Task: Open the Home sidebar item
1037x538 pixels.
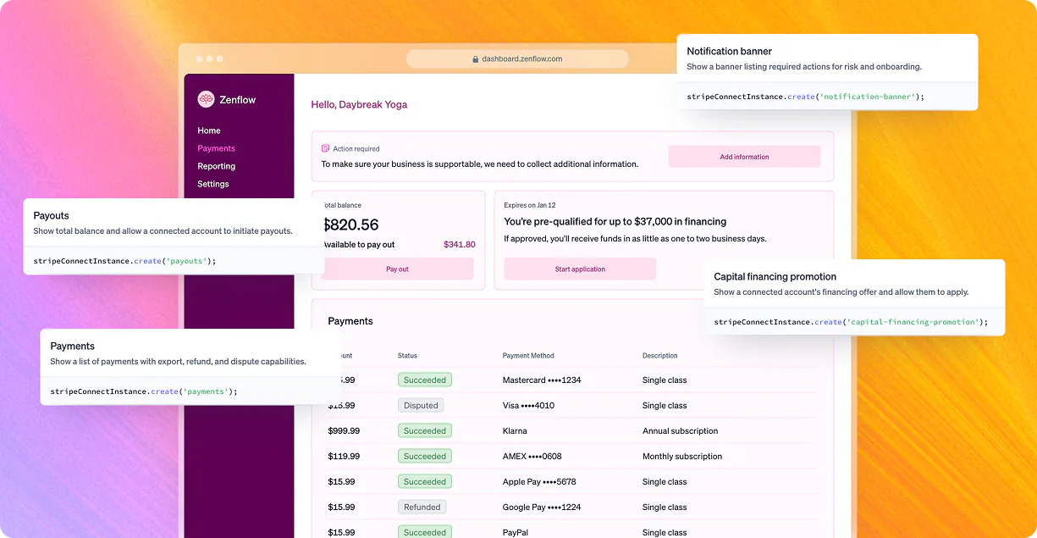Action: point(209,130)
